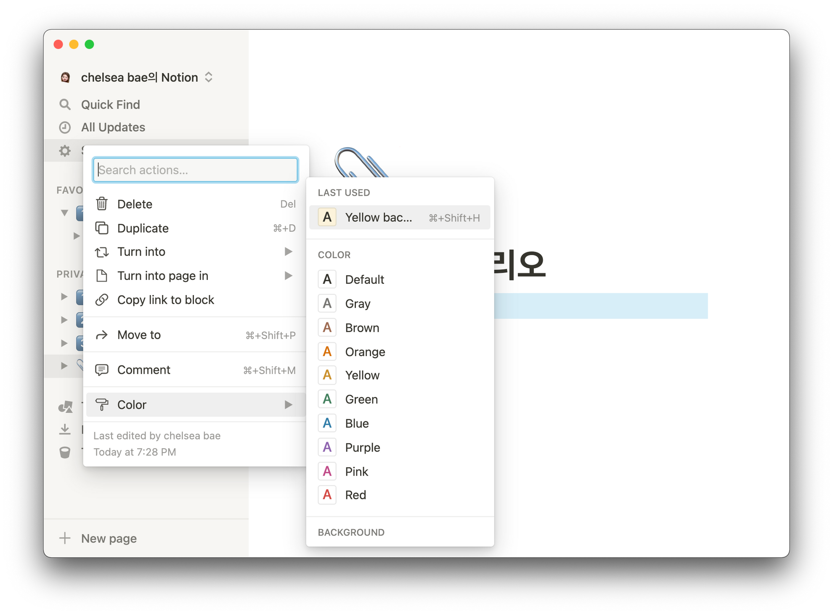Collapse the expanded Favorites page triangle
Screen dimensions: 833x615
click(64, 213)
